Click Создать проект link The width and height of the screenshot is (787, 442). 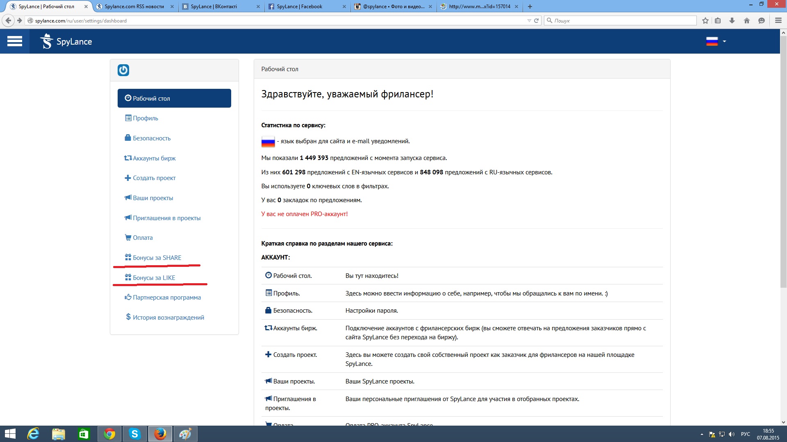154,178
